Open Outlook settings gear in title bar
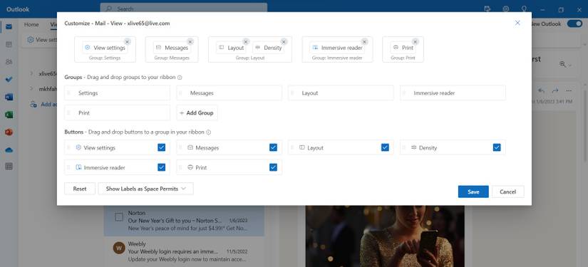 (506, 9)
